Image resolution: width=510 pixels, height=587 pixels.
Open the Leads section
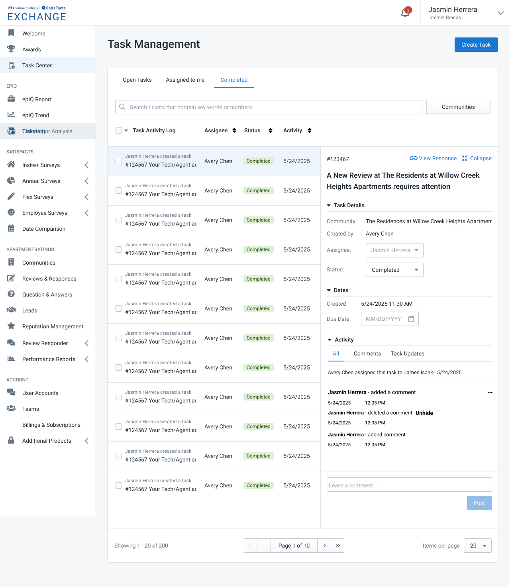(x=31, y=310)
